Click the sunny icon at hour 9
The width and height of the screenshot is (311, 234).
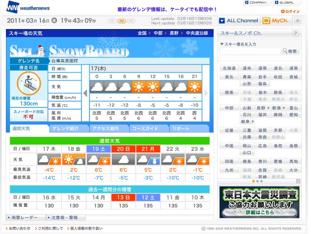(139, 87)
